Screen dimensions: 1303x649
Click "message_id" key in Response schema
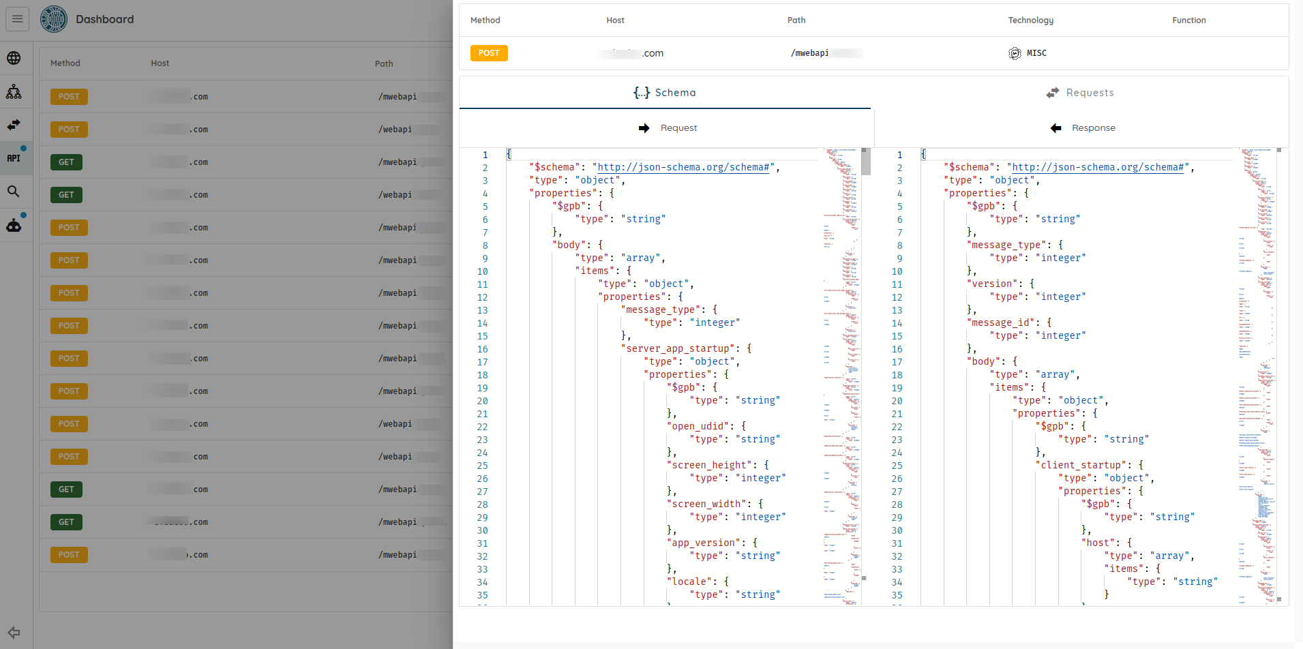(1001, 322)
